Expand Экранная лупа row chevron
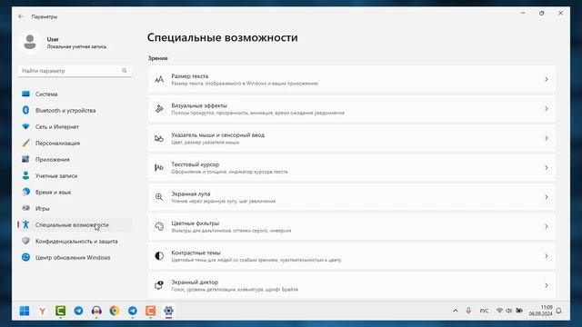The image size is (582, 327). 546,197
